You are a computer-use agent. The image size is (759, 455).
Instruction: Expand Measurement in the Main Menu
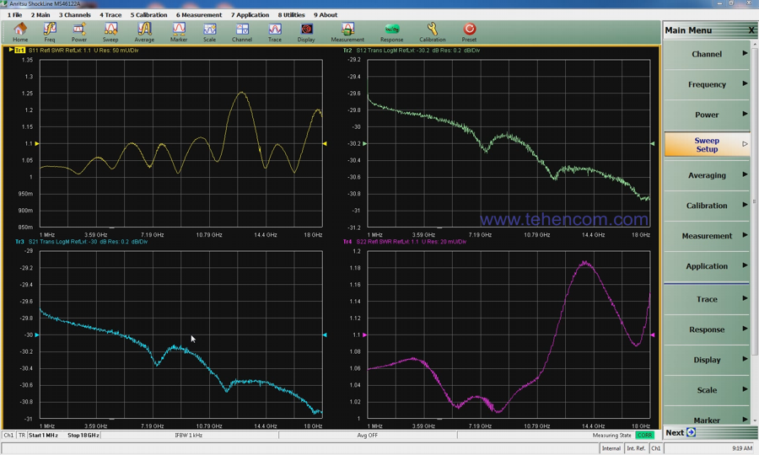coord(707,236)
